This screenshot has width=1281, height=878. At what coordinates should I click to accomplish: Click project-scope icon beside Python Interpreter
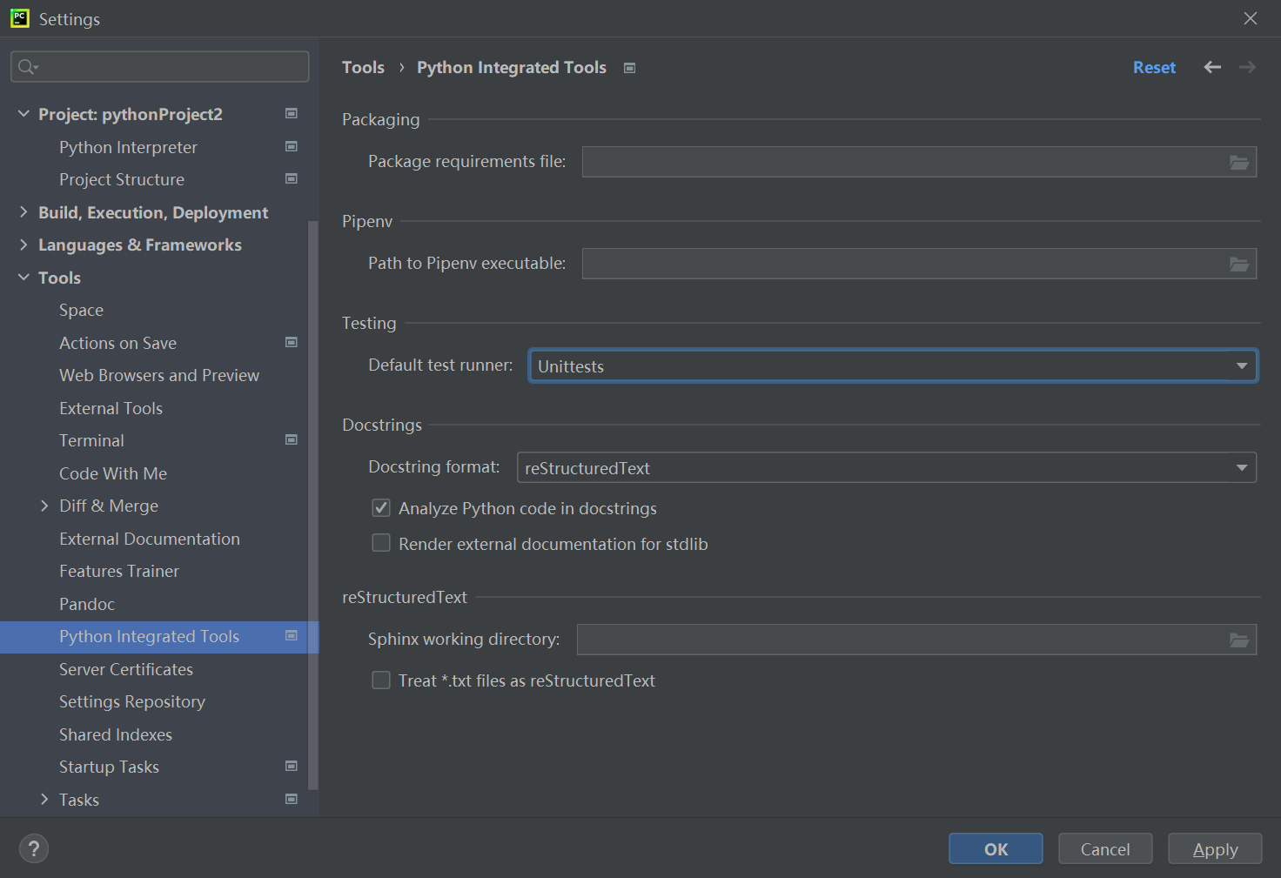pyautogui.click(x=292, y=146)
